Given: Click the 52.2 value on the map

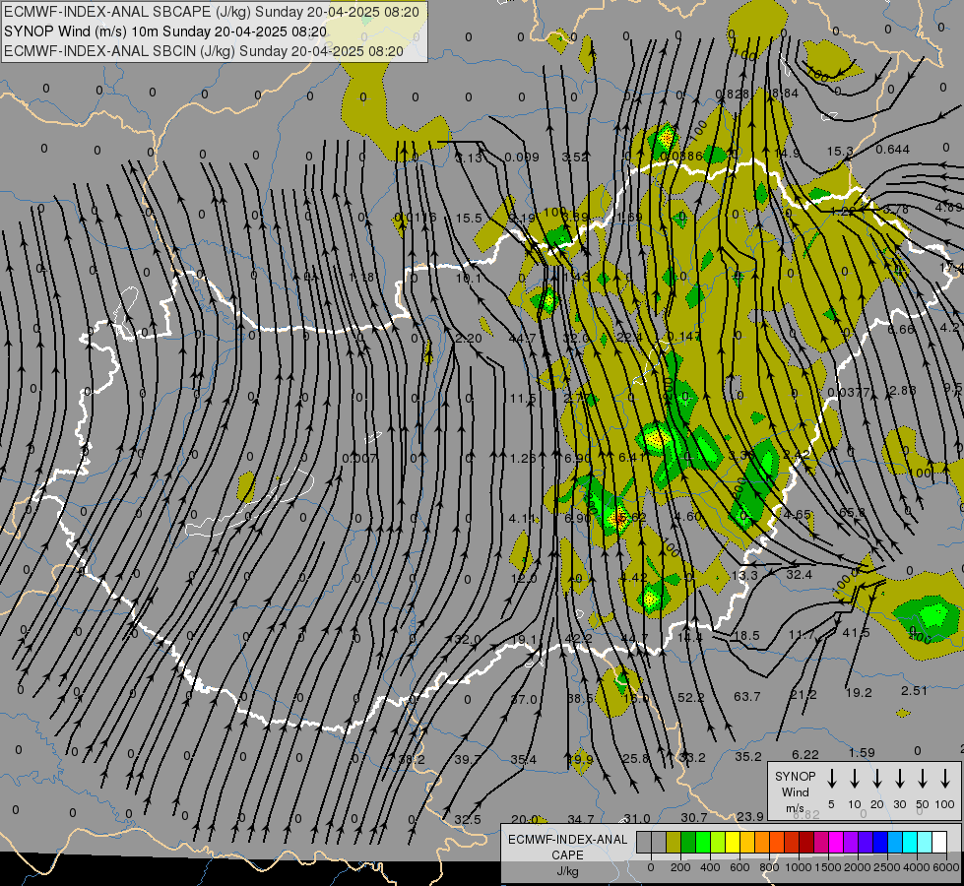Looking at the screenshot, I should (691, 697).
